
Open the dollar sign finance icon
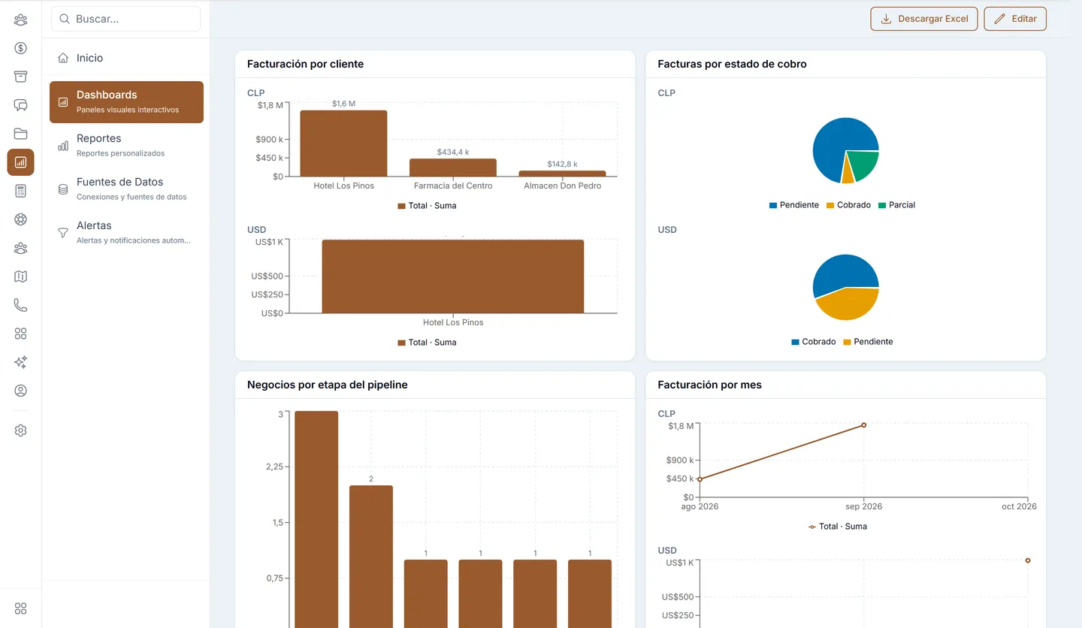tap(20, 48)
